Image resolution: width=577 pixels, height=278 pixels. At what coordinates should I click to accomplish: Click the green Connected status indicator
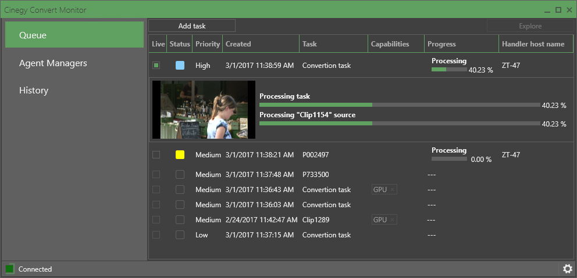pos(9,269)
